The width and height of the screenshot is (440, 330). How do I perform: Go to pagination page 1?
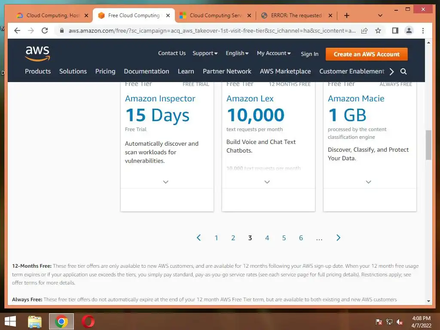(x=216, y=238)
